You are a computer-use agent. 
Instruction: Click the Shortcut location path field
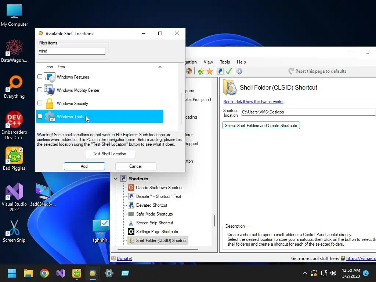[x=308, y=112]
